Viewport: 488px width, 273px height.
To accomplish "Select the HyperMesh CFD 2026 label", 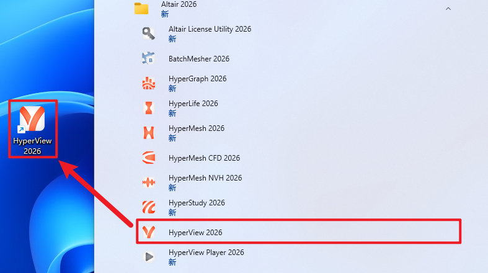I will 204,158.
